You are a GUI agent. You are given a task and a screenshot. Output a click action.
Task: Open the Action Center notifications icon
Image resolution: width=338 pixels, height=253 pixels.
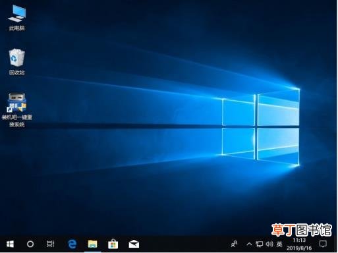(323, 244)
